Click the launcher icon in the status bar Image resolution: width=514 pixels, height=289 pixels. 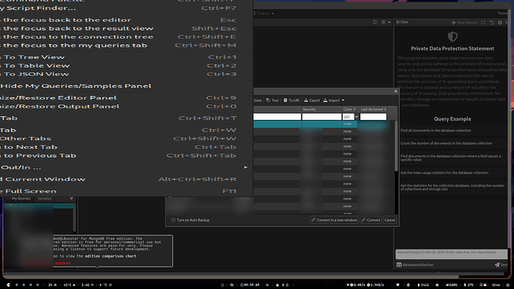tap(8, 285)
